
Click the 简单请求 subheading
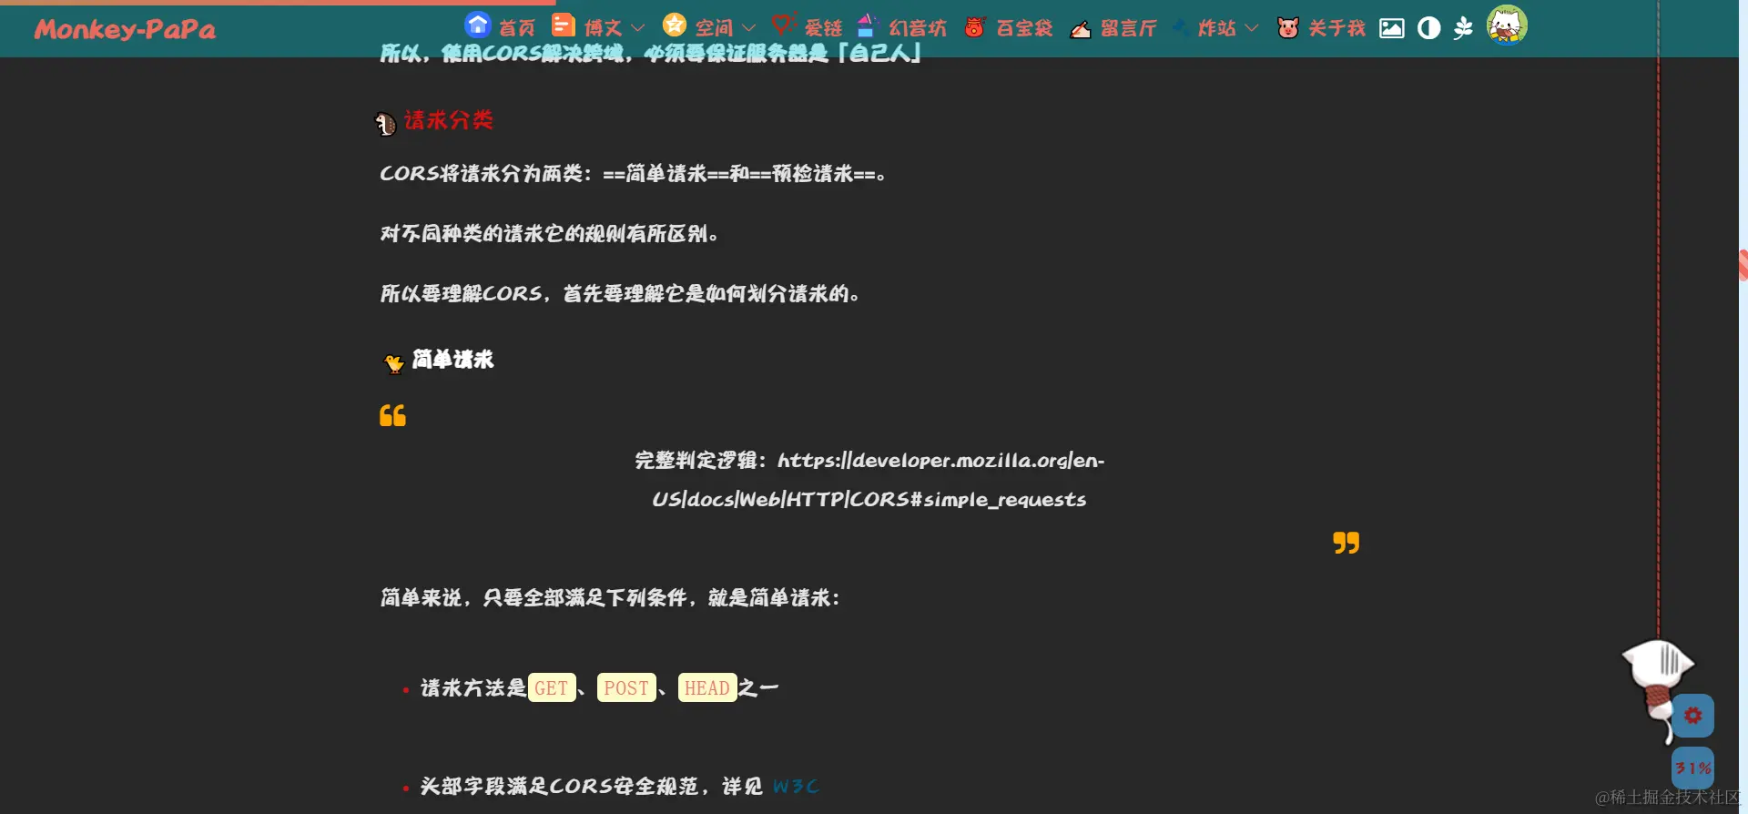(452, 359)
